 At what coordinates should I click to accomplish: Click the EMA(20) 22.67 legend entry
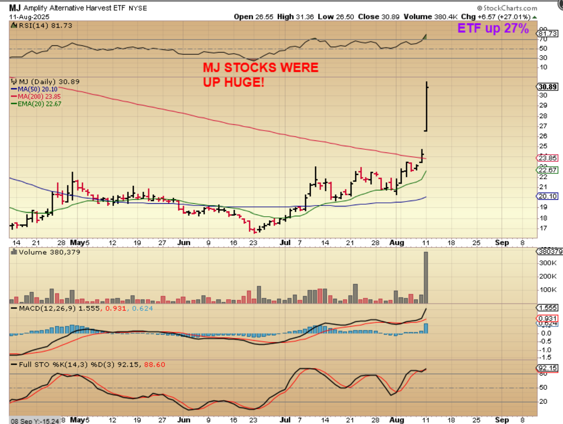tap(37, 104)
